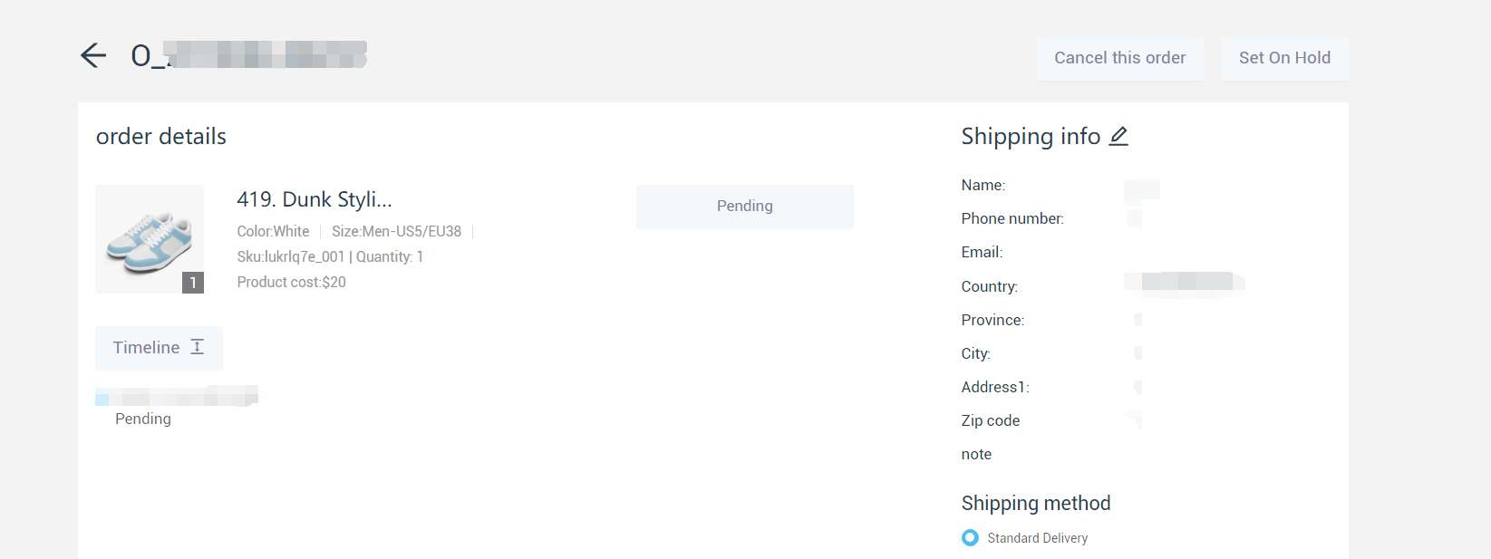Click the Product cost $20 text
Viewport: 1491px width, 559px height.
click(292, 283)
